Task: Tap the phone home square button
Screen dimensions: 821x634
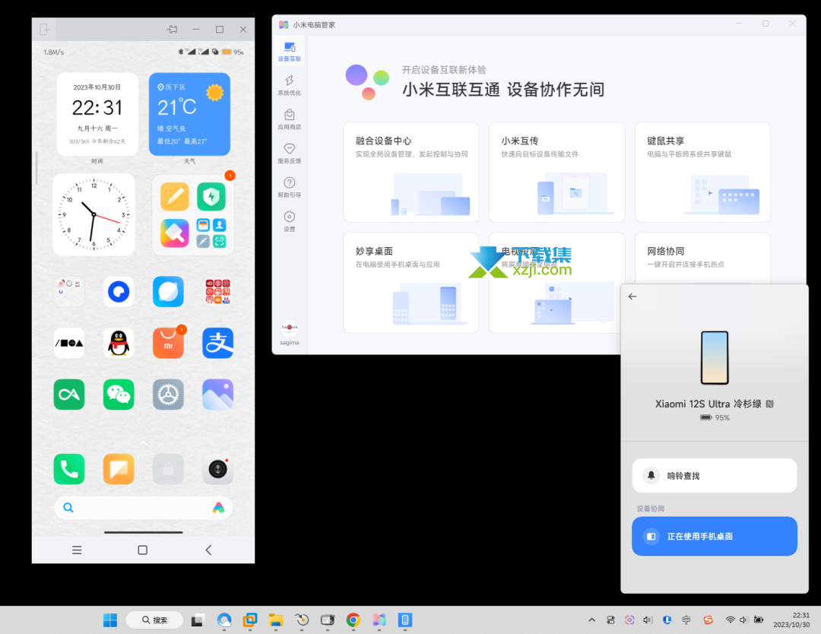Action: [142, 550]
